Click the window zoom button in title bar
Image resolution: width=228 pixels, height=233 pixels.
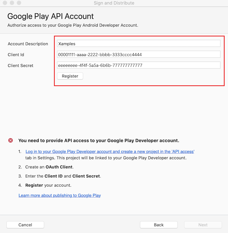(19, 3)
